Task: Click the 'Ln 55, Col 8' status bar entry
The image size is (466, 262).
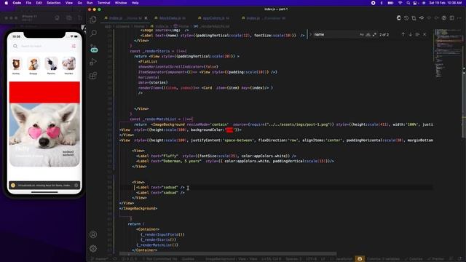Action: 271,259
